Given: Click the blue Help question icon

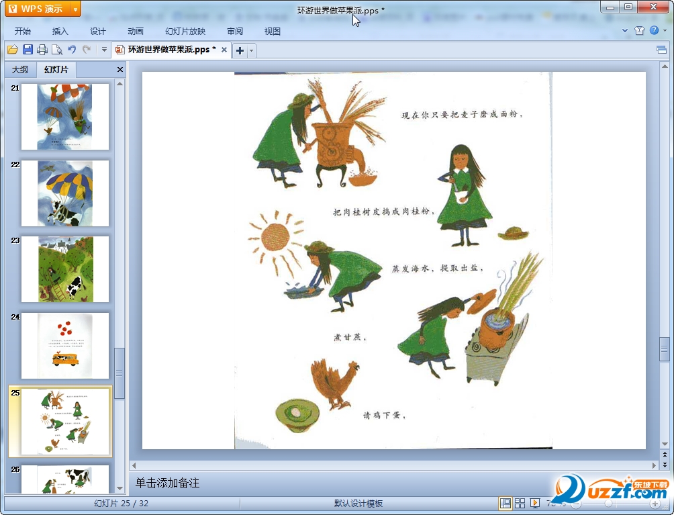Looking at the screenshot, I should point(655,30).
